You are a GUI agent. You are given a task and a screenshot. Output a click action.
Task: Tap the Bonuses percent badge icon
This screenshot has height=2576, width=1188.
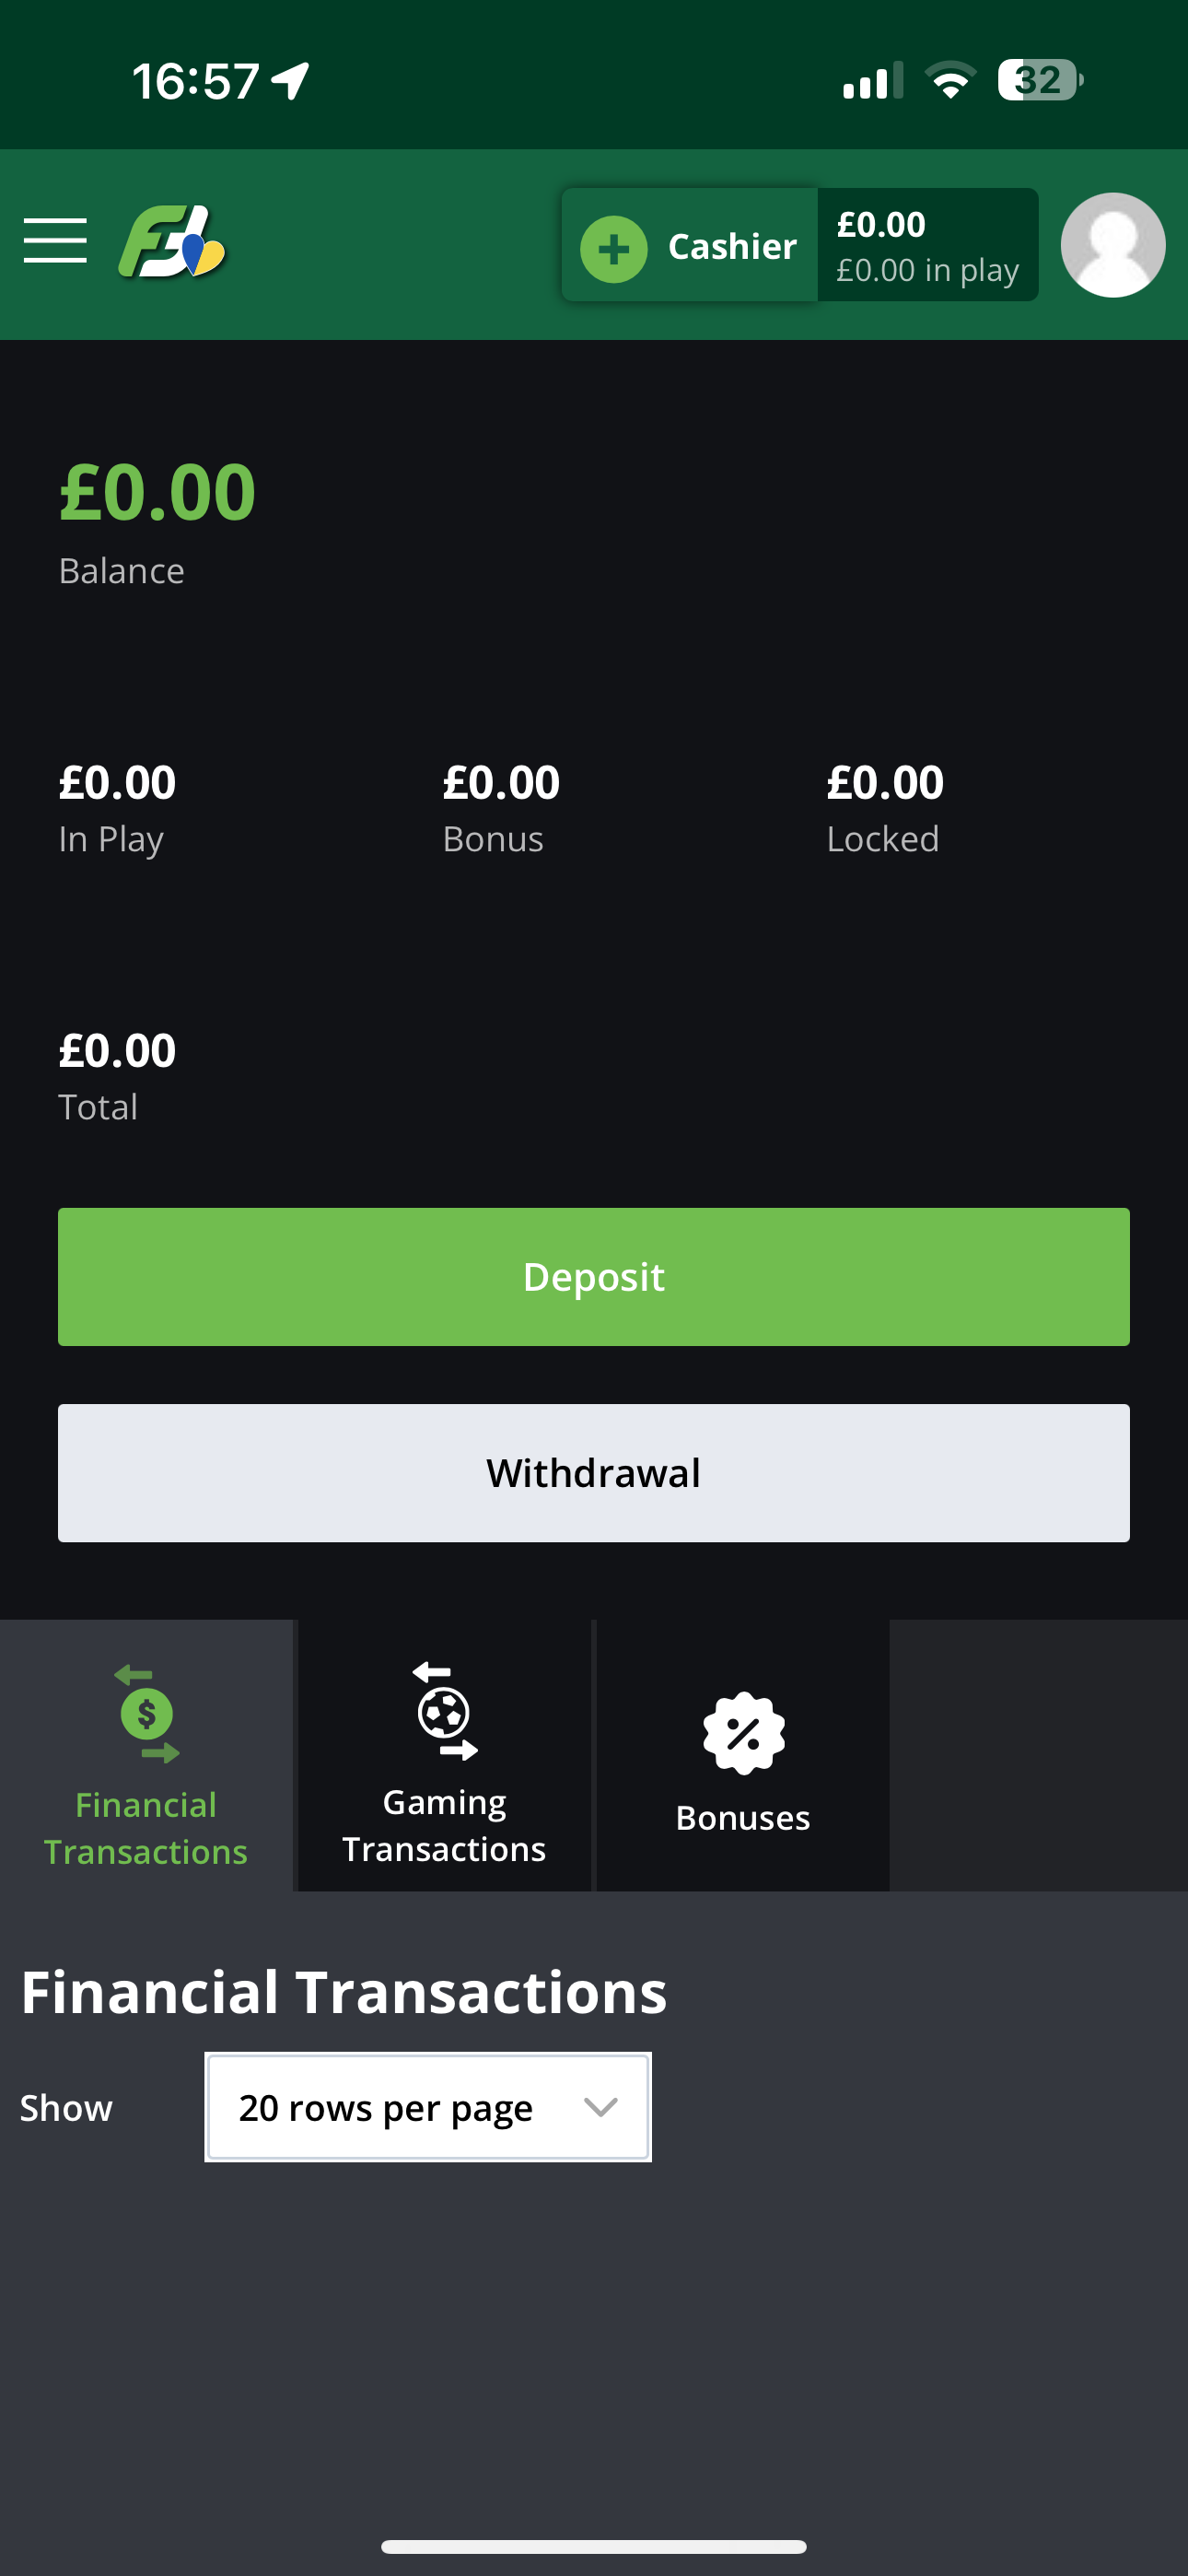click(743, 1733)
